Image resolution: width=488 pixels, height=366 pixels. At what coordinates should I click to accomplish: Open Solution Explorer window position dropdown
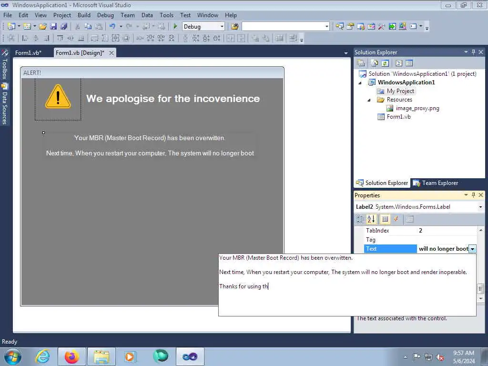click(x=466, y=52)
